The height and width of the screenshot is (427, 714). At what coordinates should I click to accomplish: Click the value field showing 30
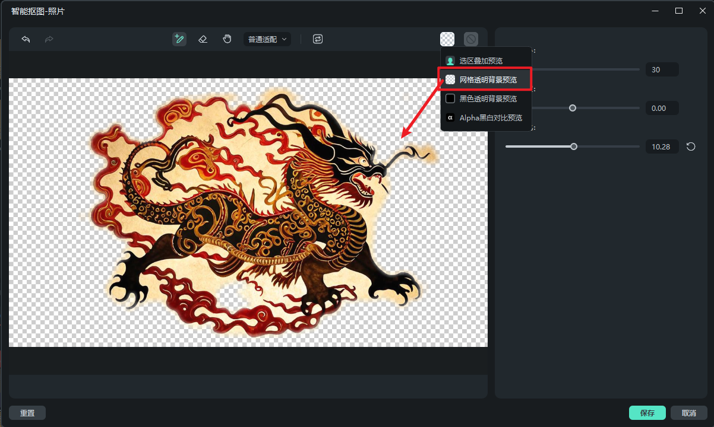coord(662,69)
